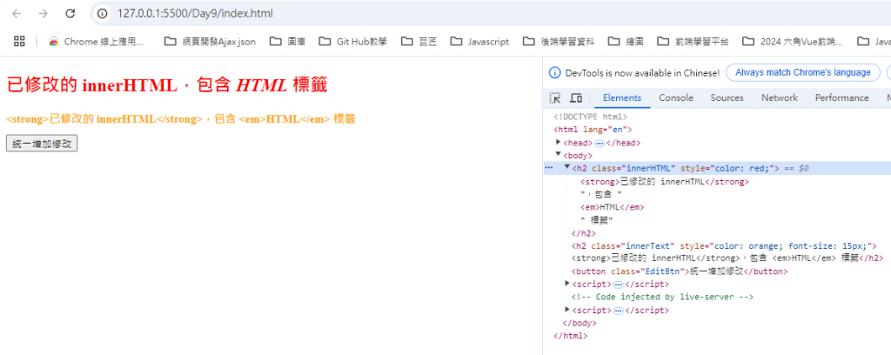Switch to the Sources tab

727,97
